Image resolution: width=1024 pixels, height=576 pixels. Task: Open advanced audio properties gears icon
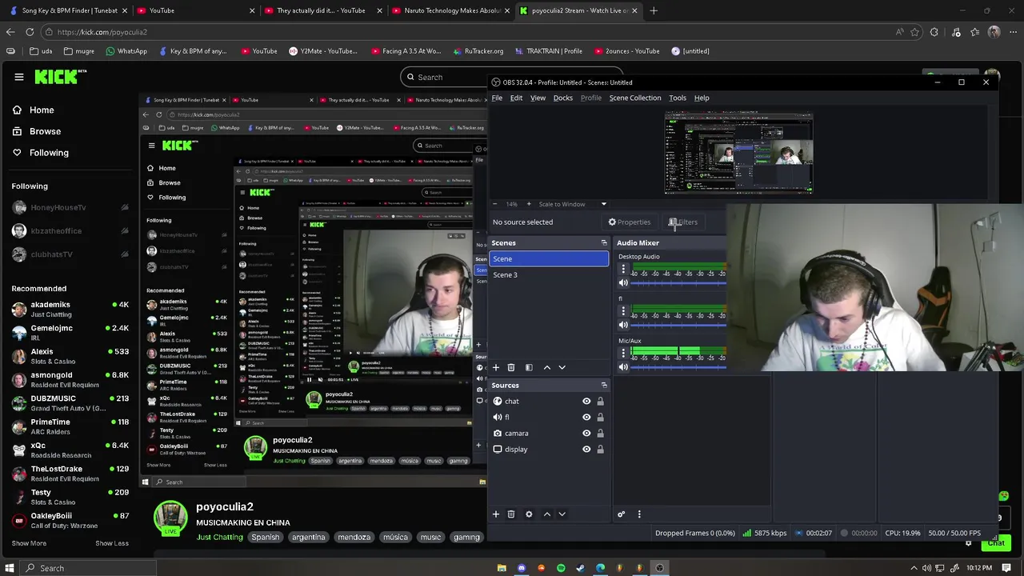(621, 514)
